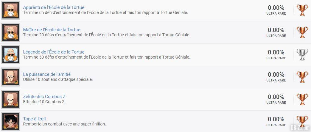Click the bronze cup in the Apprenti row

pyautogui.click(x=302, y=10)
